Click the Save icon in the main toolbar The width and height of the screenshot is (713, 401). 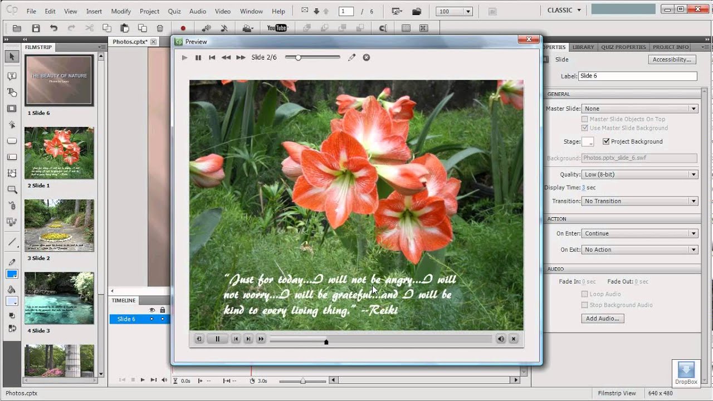coord(36,28)
